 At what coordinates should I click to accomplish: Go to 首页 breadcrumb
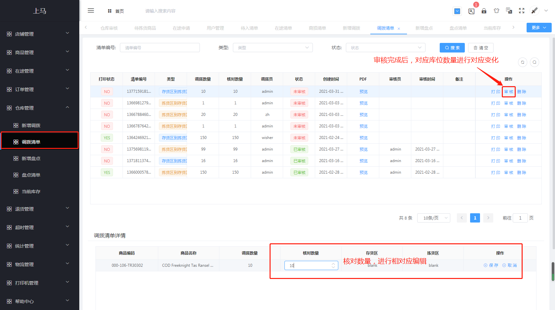pyautogui.click(x=116, y=11)
